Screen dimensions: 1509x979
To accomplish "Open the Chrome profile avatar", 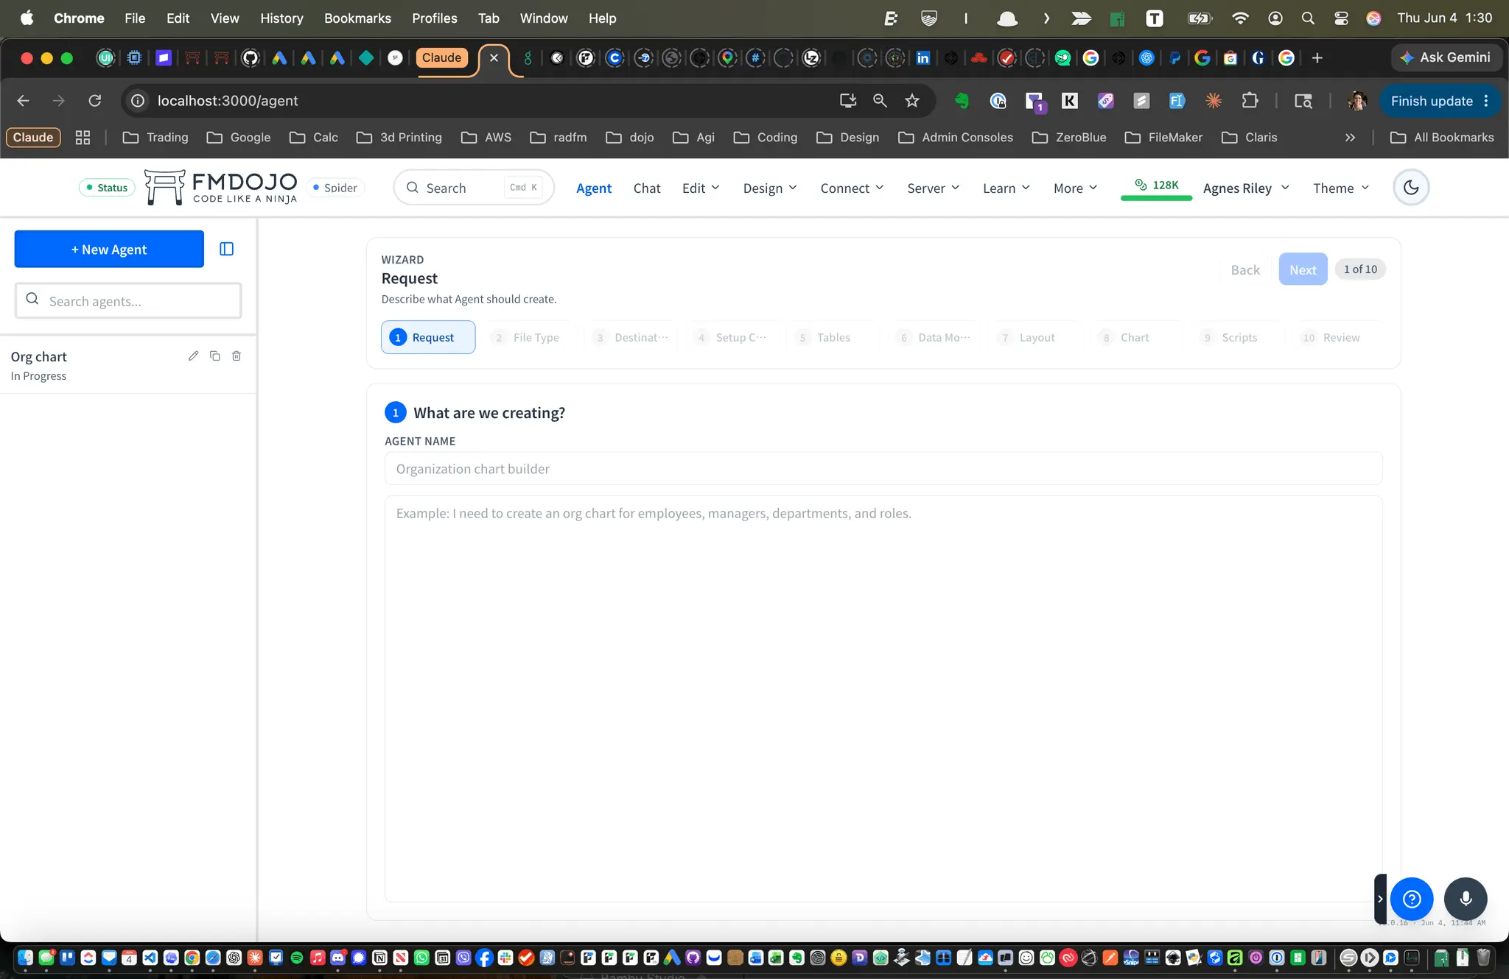I will [x=1357, y=101].
